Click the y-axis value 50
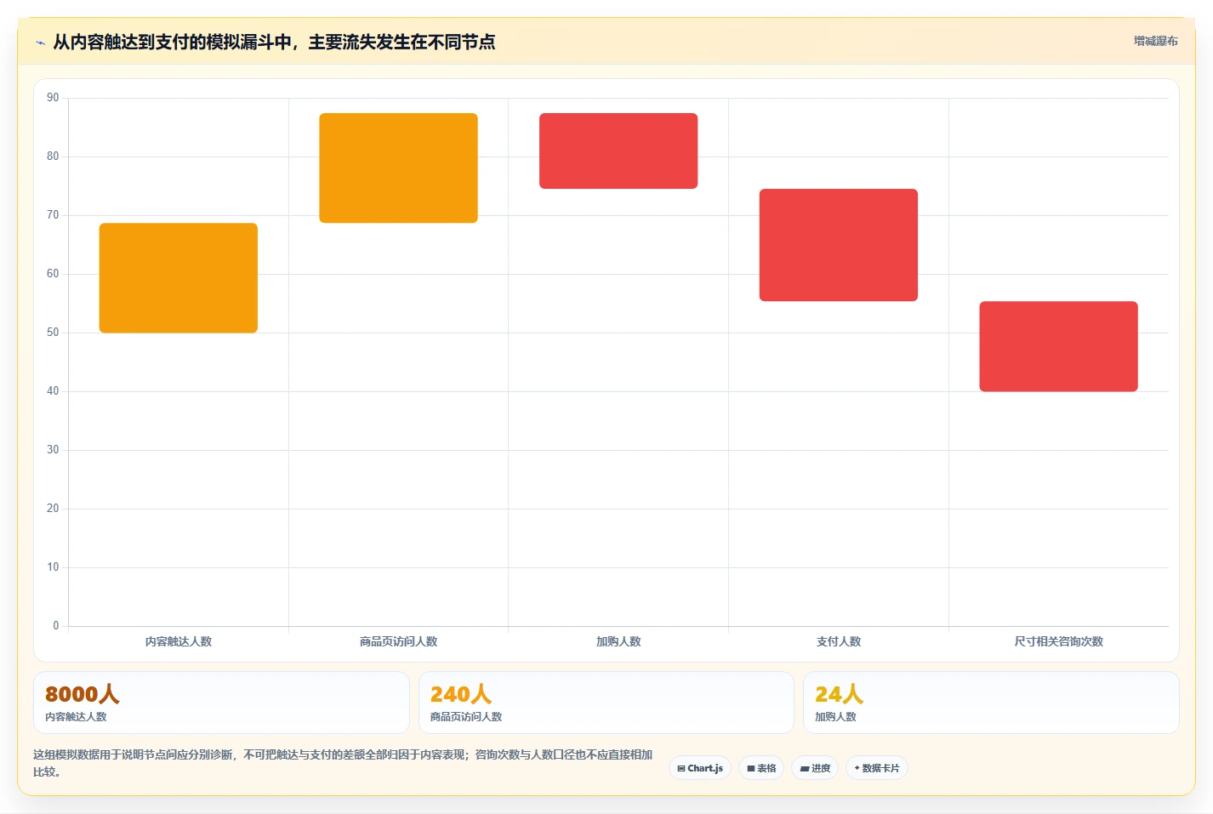 click(x=53, y=333)
